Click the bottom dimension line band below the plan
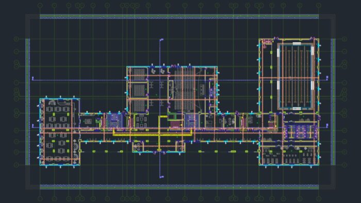Viewport: 361px width, 203px height. pyautogui.click(x=179, y=187)
